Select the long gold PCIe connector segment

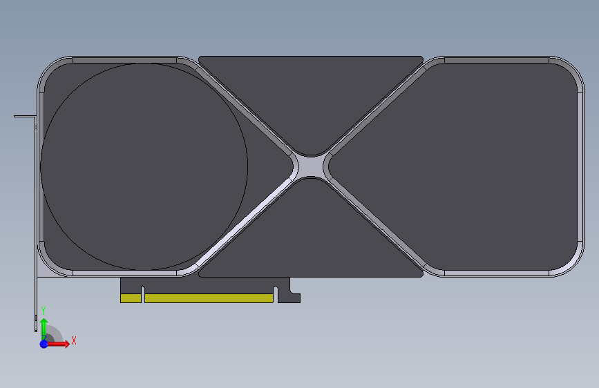click(x=209, y=298)
